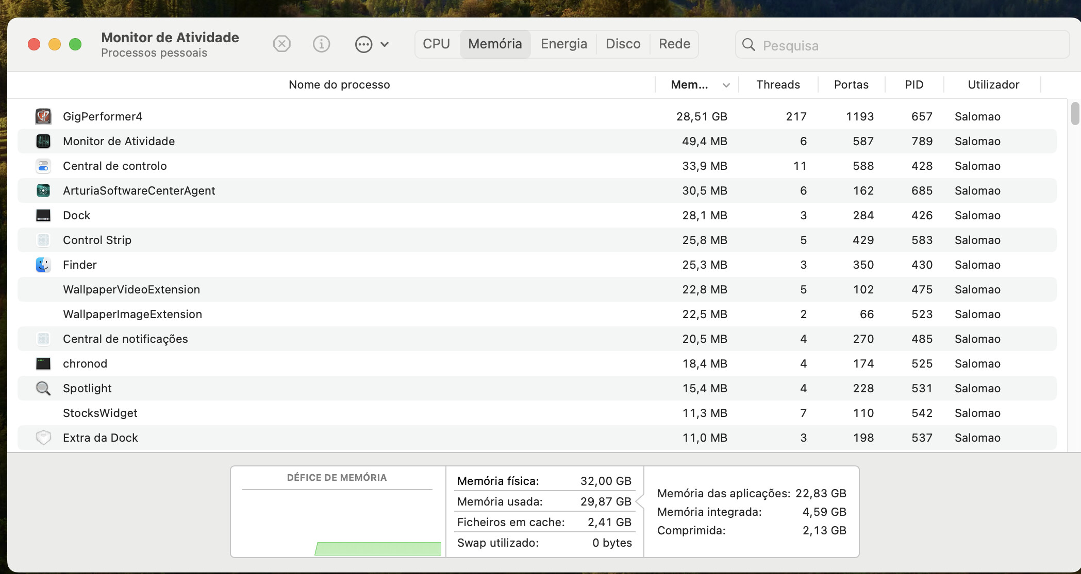Click the Control Strip icon

click(43, 240)
